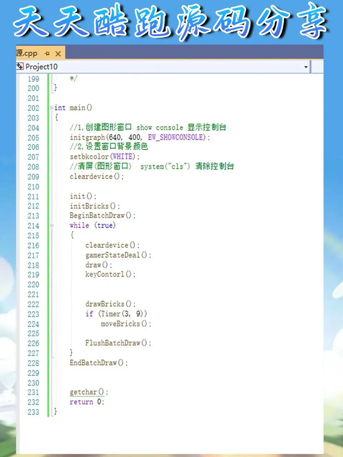The height and width of the screenshot is (457, 343).
Task: Click on moveBricks() call
Action: (126, 324)
